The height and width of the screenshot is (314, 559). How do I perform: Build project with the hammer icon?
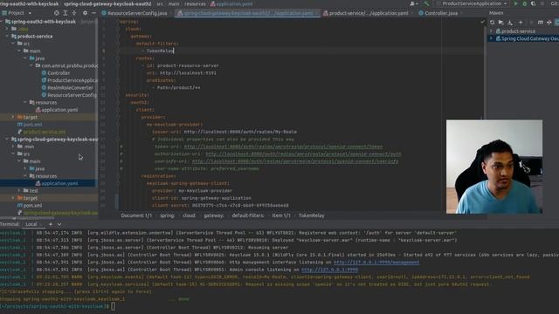pos(426,3)
